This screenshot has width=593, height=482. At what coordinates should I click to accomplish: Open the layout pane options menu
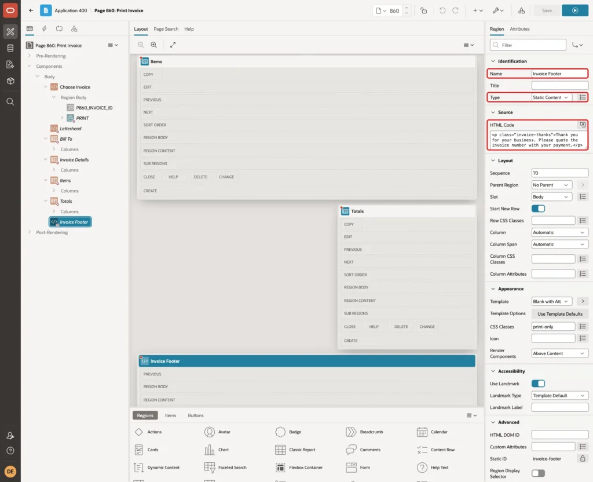click(468, 45)
